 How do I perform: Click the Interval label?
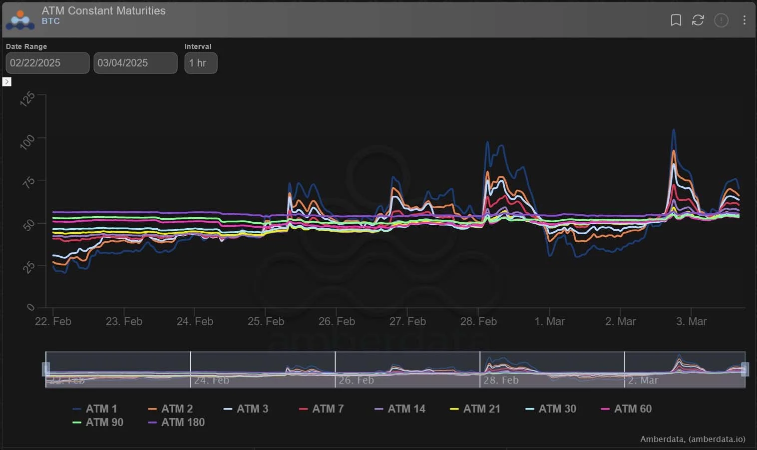click(198, 46)
